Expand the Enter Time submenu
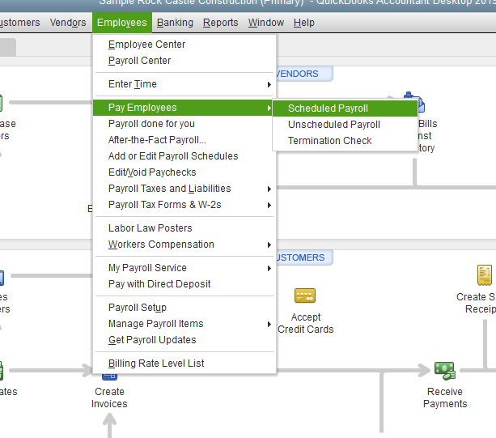The width and height of the screenshot is (496, 438). [x=184, y=84]
